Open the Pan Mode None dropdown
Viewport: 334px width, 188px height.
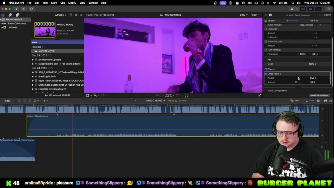coord(313,64)
